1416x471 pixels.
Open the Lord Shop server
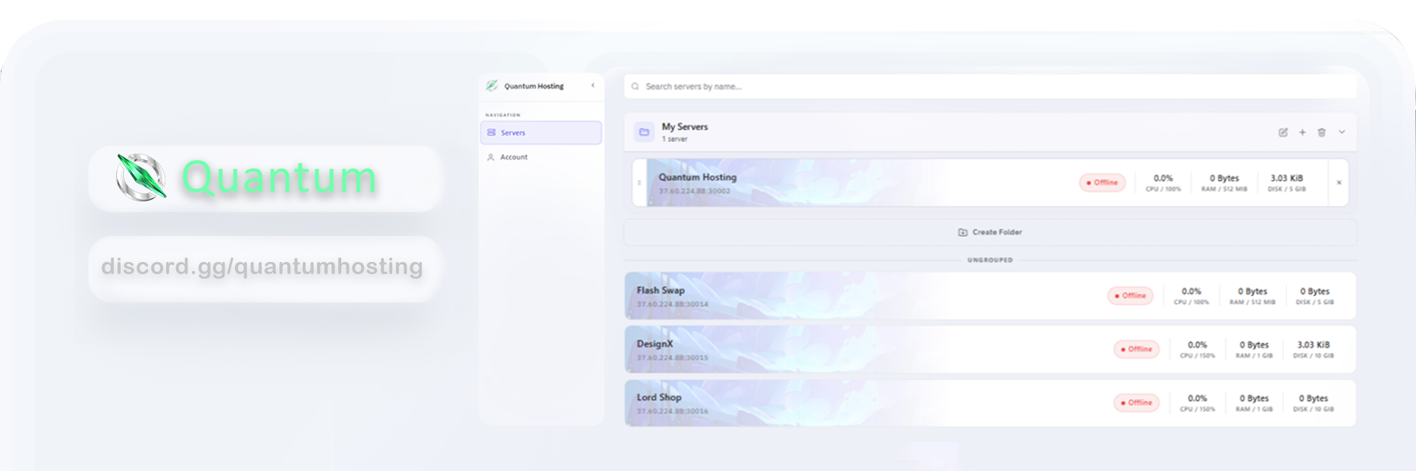pyautogui.click(x=990, y=403)
